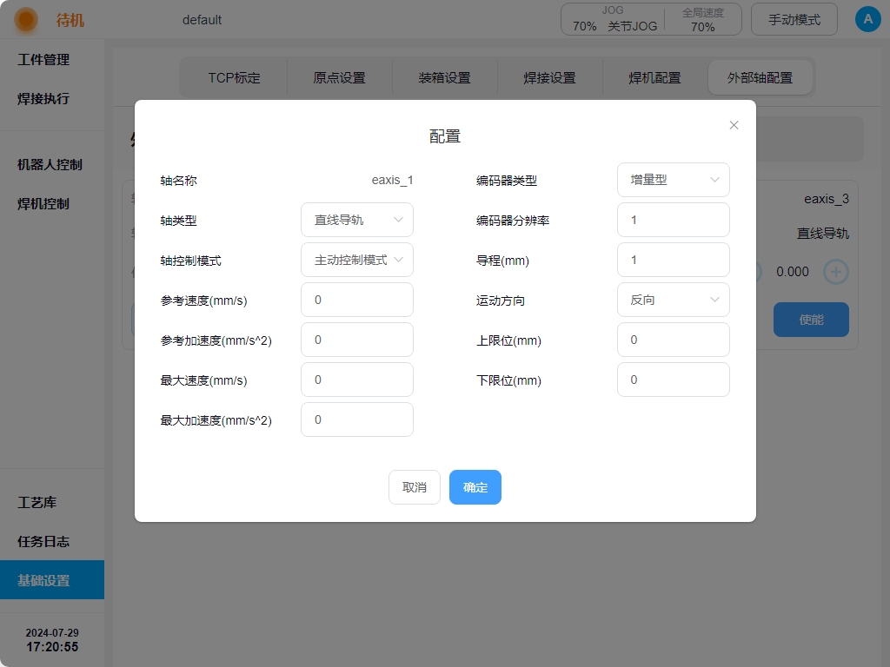
Task: Click the 参考速度(mm/s) input field
Action: [x=357, y=300]
